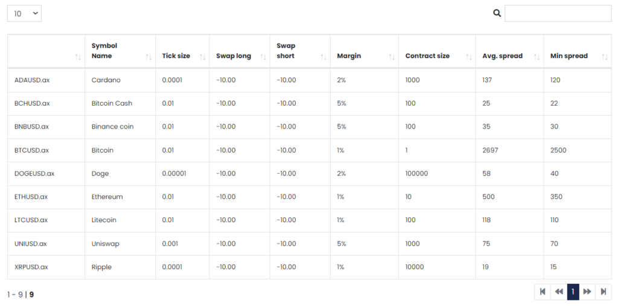
Task: Sort the first unnamed symbol column
Action: (78, 57)
